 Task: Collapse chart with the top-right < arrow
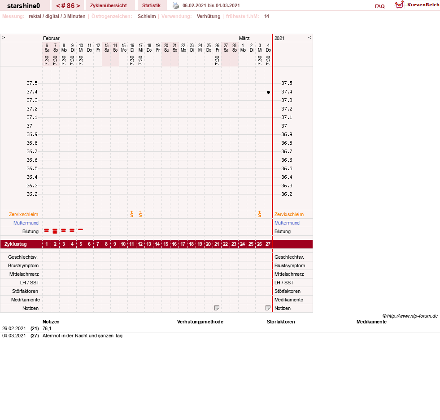pyautogui.click(x=309, y=37)
